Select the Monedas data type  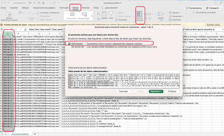[x=84, y=16]
